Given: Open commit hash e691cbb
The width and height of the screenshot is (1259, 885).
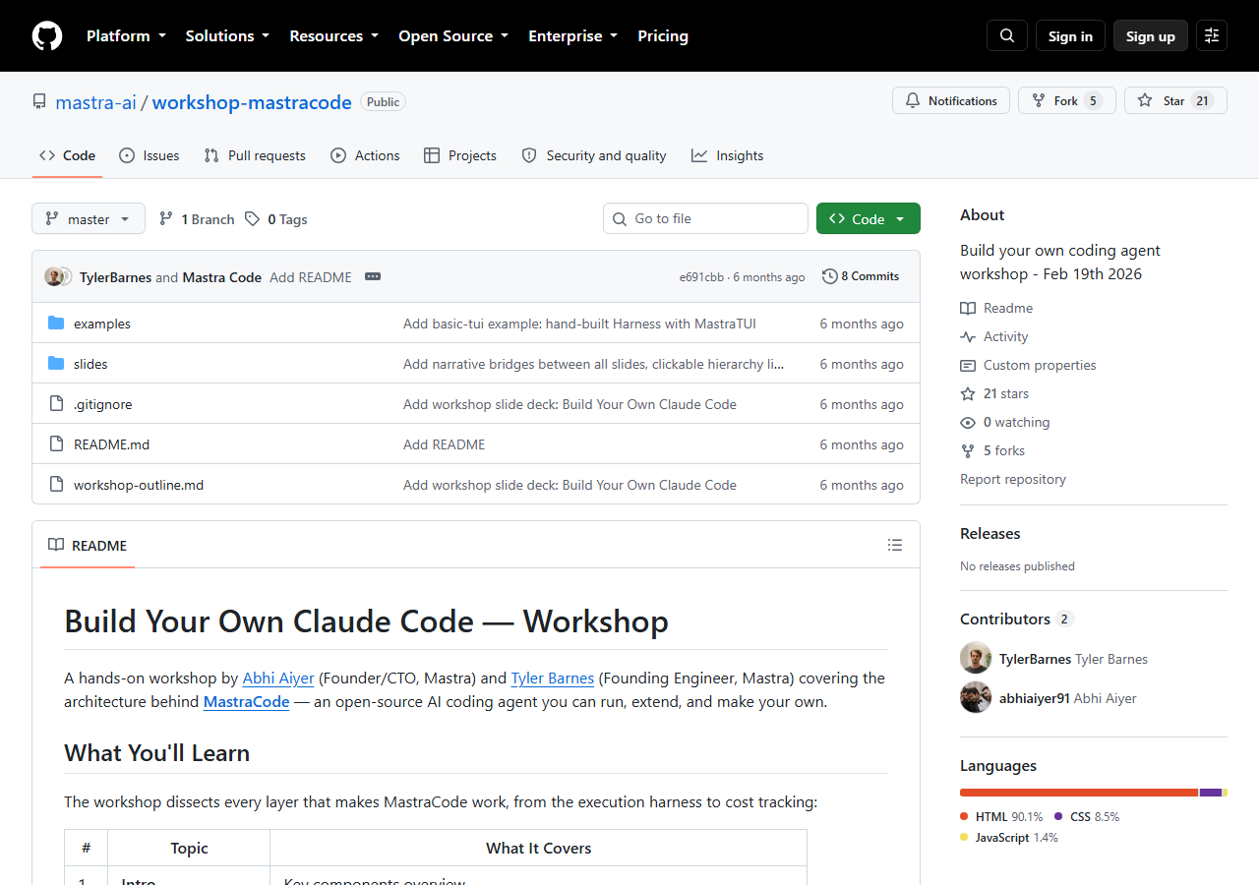Looking at the screenshot, I should pos(702,277).
